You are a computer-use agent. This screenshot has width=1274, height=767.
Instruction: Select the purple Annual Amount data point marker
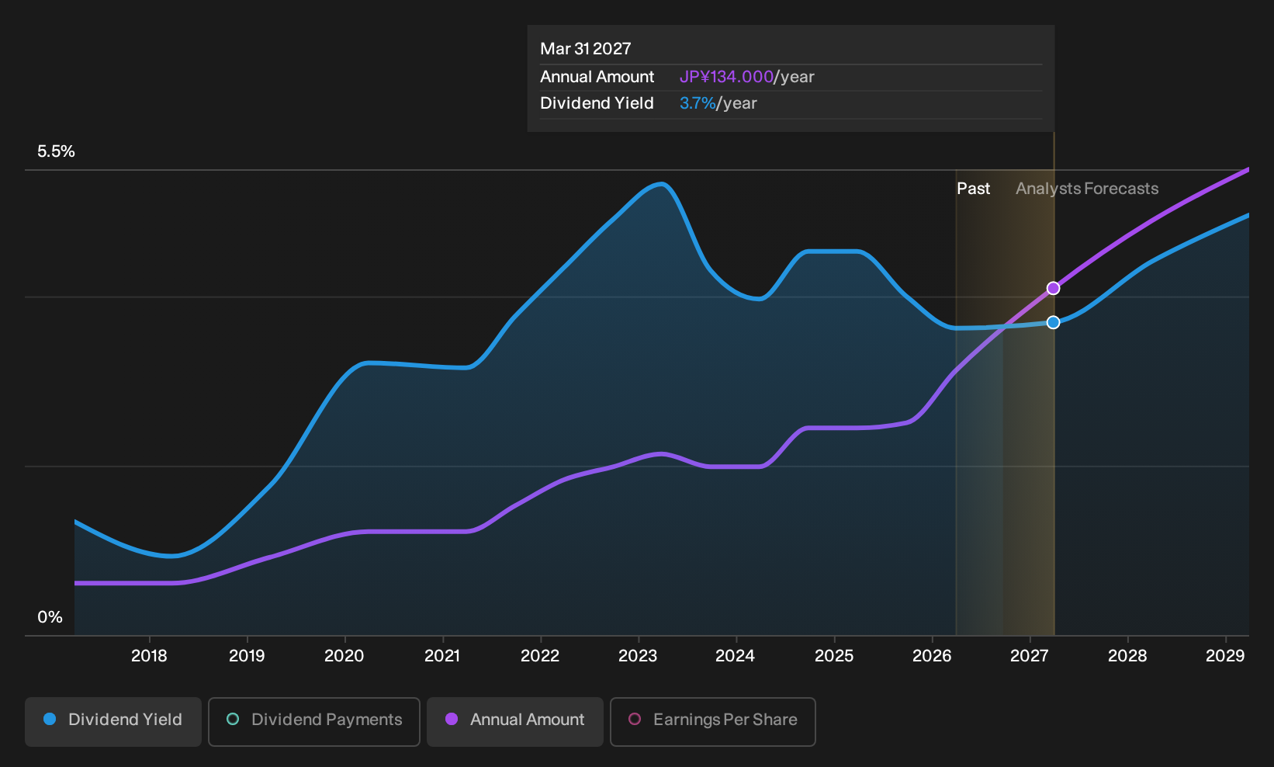click(1053, 288)
